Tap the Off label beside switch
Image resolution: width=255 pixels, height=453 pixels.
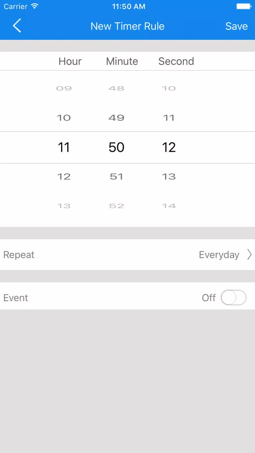click(x=208, y=298)
